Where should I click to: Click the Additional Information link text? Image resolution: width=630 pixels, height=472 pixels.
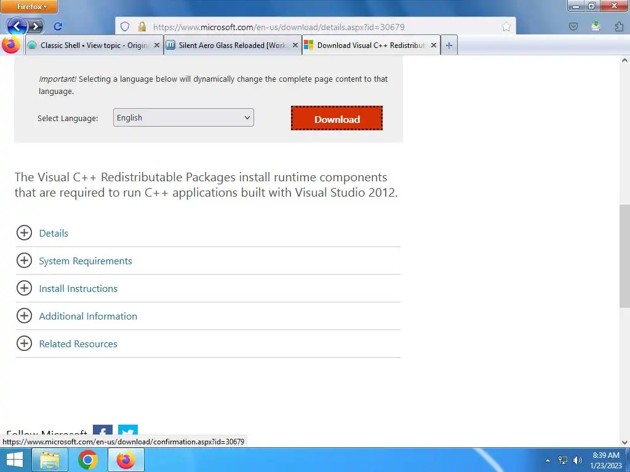point(88,317)
